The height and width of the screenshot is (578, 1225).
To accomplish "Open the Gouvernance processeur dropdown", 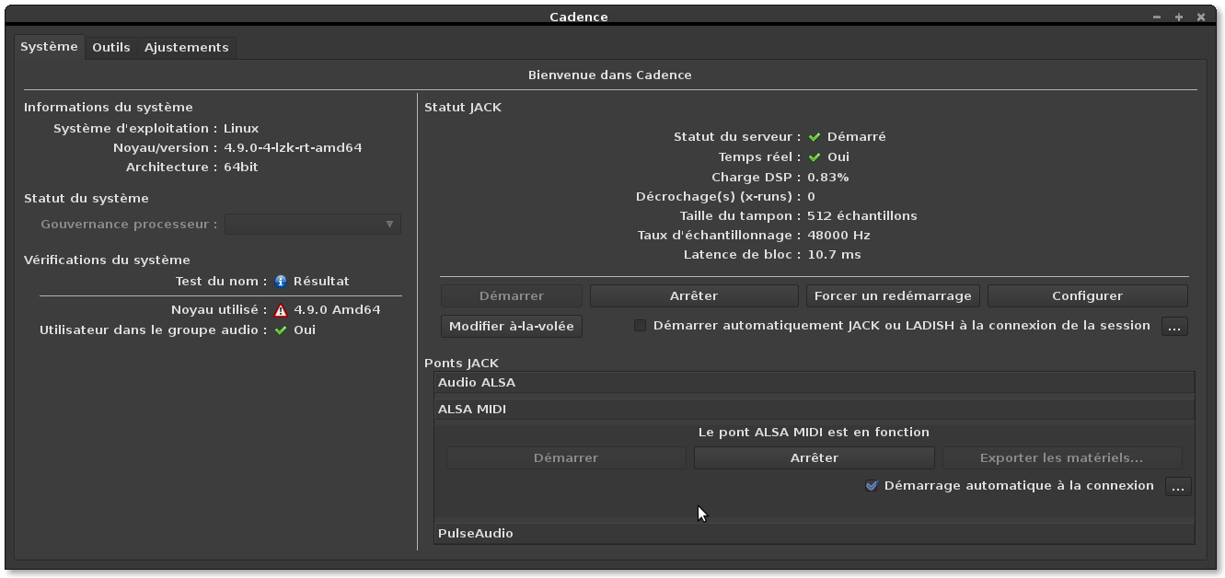I will click(313, 225).
